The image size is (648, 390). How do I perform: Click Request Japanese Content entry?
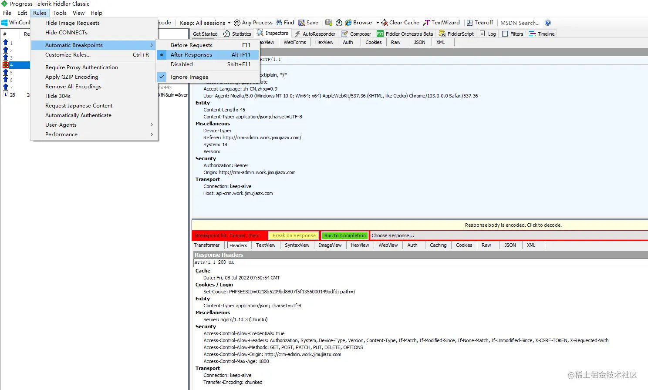pos(94,106)
